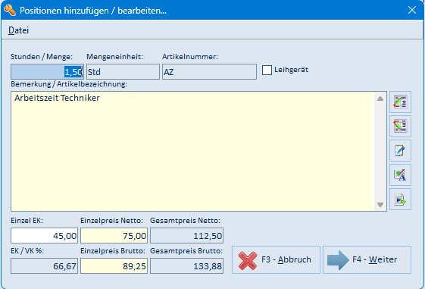The height and width of the screenshot is (289, 425).
Task: Click the scroll-down arrow of the remark text area
Action: (x=380, y=205)
